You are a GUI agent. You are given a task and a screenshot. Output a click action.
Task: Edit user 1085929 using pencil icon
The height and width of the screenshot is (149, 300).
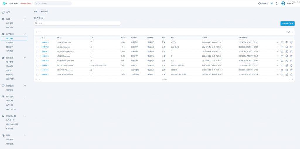pos(287,47)
